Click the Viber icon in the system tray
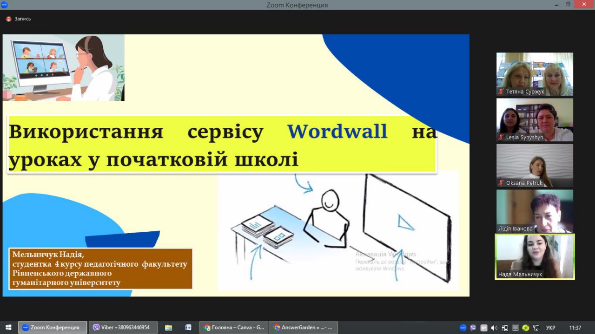The image size is (595, 334). (473, 328)
